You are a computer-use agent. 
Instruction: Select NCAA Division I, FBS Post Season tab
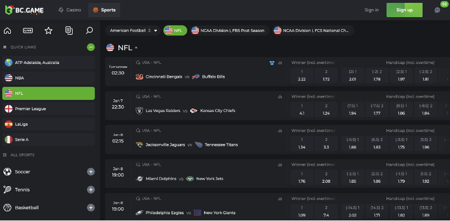(229, 30)
